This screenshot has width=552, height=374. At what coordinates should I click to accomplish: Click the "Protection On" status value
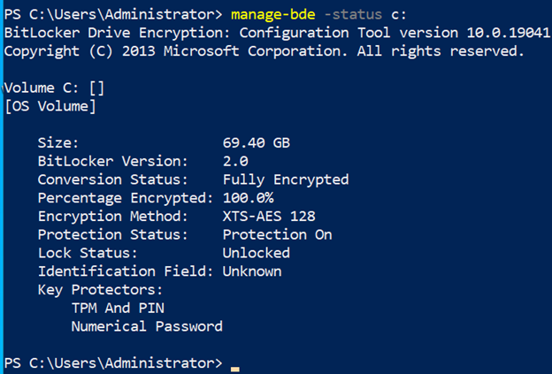277,234
